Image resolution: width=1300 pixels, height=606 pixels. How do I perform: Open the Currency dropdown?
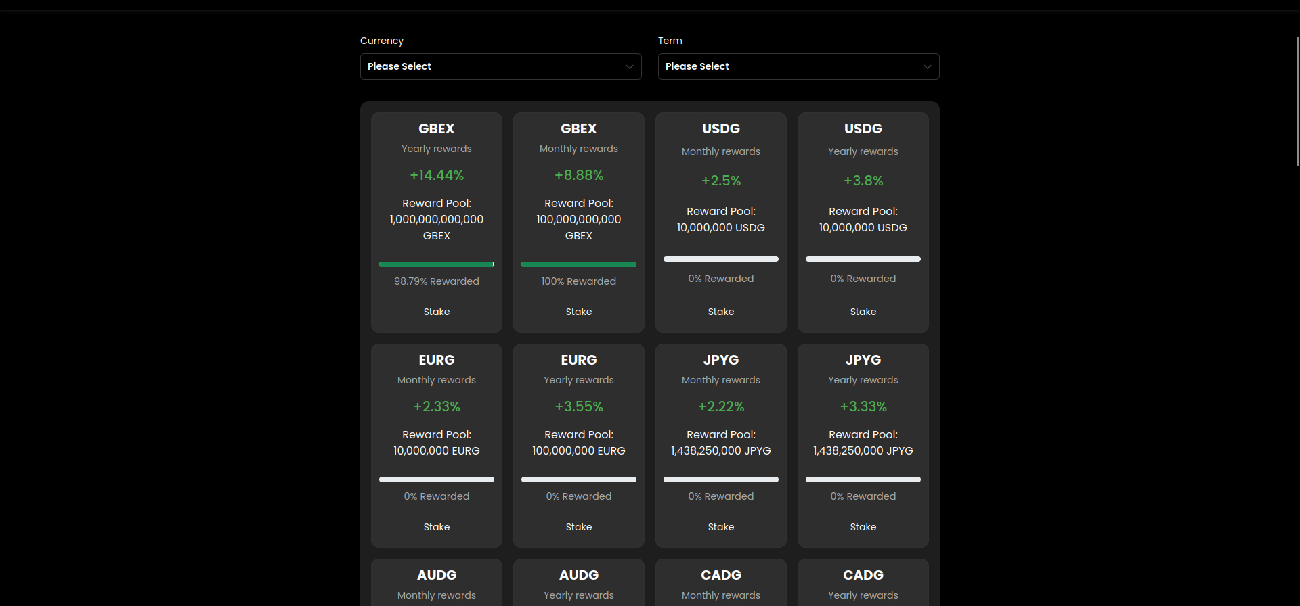[x=500, y=66]
